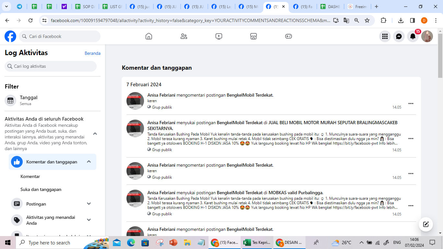Viewport: 443px width, 249px height.
Task: Open the Chrome tab search dropdown
Action: pos(7,6)
